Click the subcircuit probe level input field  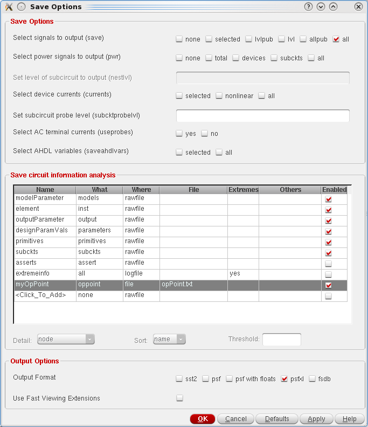262,116
